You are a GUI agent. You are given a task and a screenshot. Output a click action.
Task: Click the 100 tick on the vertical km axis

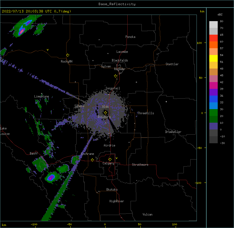tap(199, 43)
